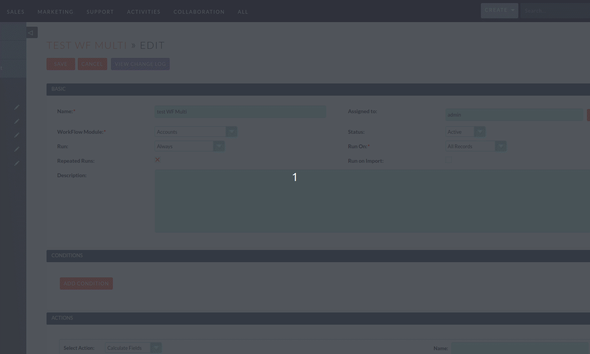The image size is (590, 354).
Task: Open the Run dropdown showing Always
Action: (x=190, y=146)
